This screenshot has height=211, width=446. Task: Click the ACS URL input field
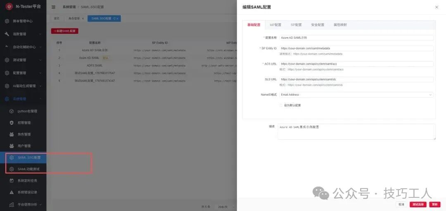356,64
